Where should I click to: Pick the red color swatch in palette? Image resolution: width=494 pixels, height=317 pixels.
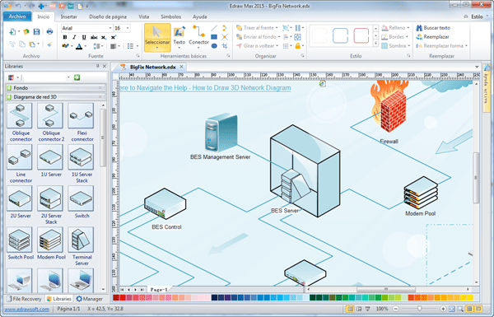tap(123, 297)
